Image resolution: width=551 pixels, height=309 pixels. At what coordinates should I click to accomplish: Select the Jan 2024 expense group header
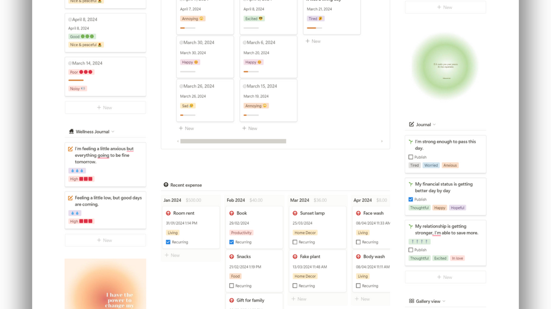tap(172, 200)
